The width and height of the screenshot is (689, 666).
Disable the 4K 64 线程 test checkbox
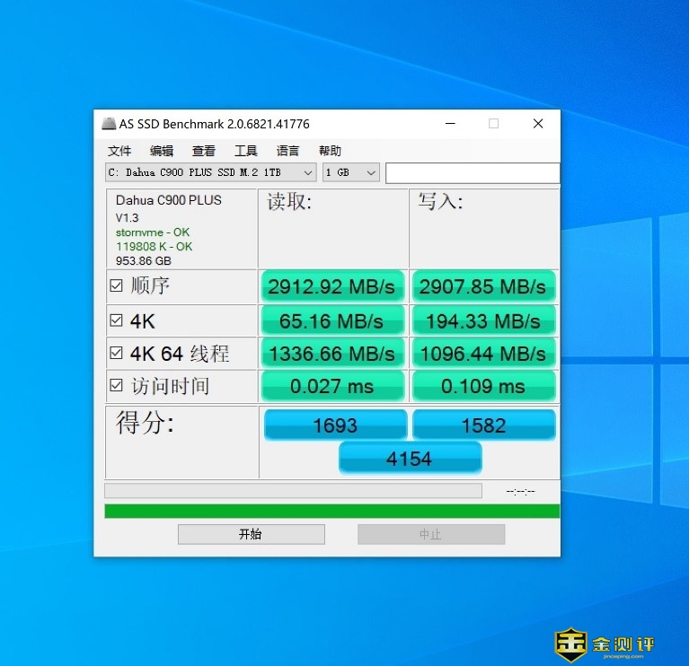pos(116,353)
